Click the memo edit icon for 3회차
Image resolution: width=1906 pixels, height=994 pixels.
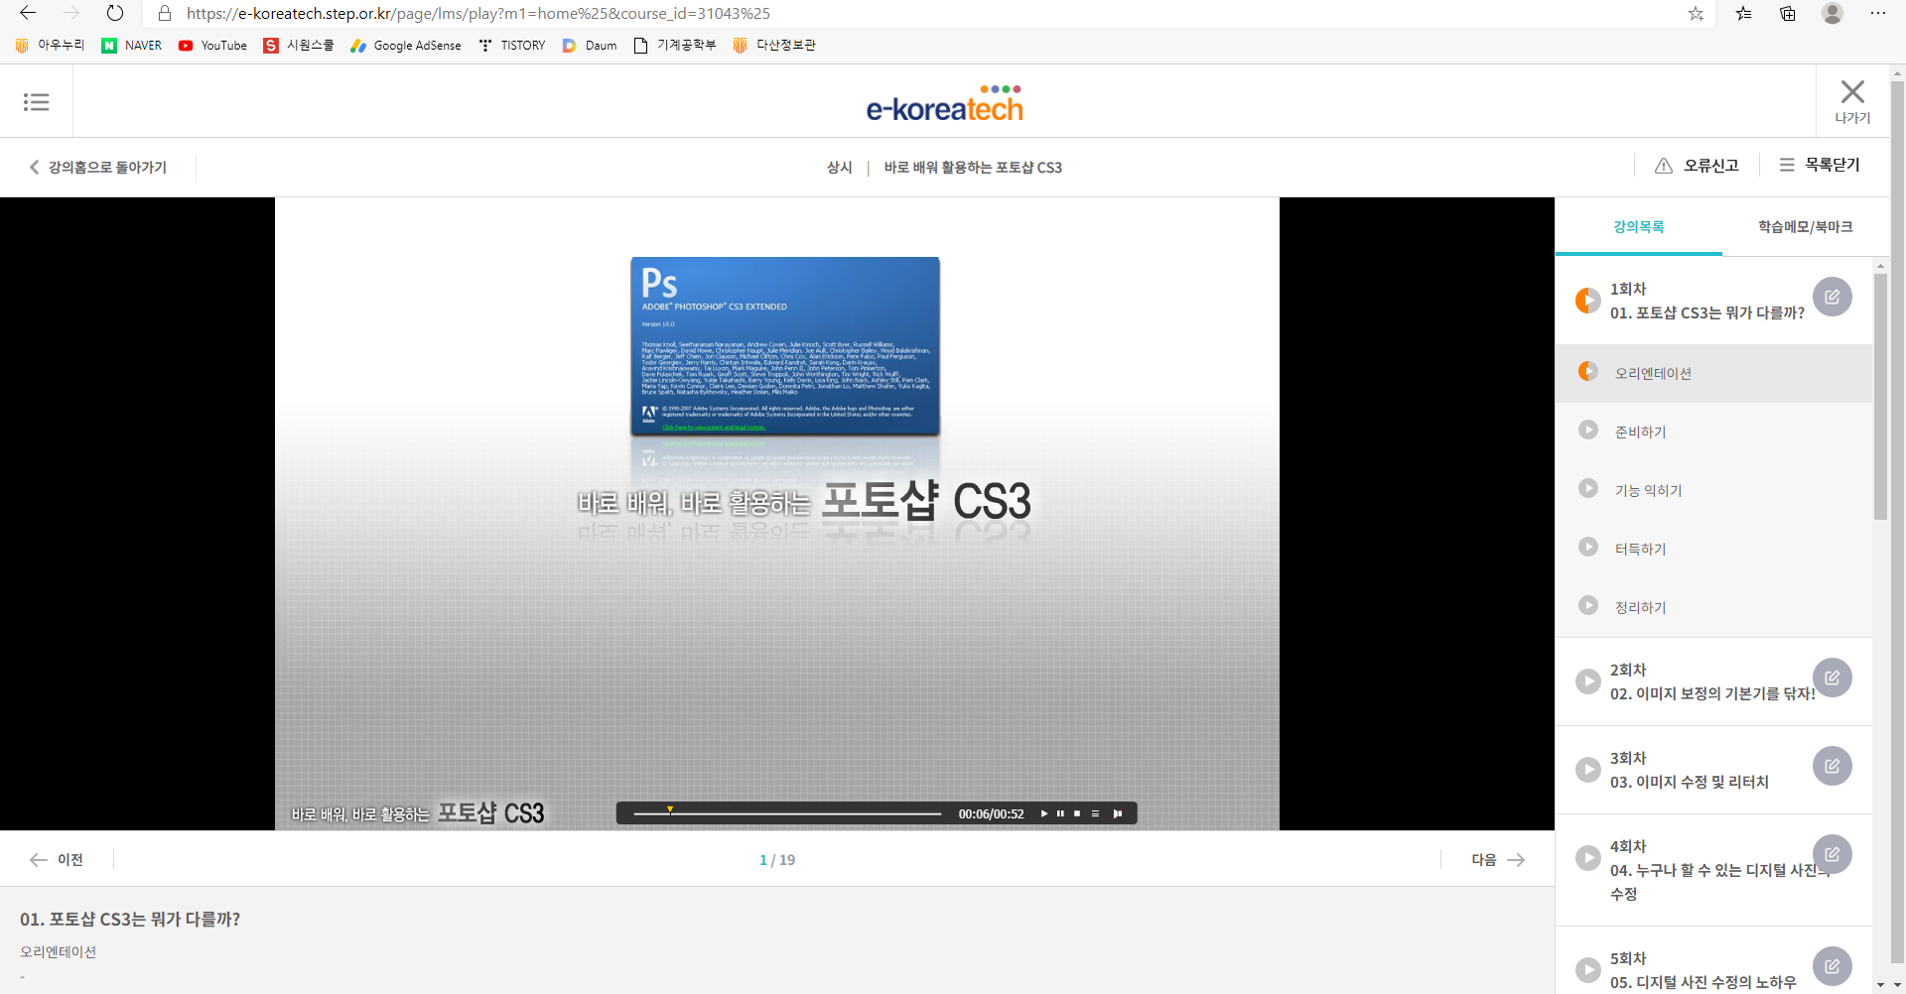pyautogui.click(x=1833, y=766)
